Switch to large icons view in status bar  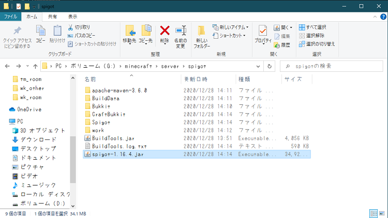[381, 213]
